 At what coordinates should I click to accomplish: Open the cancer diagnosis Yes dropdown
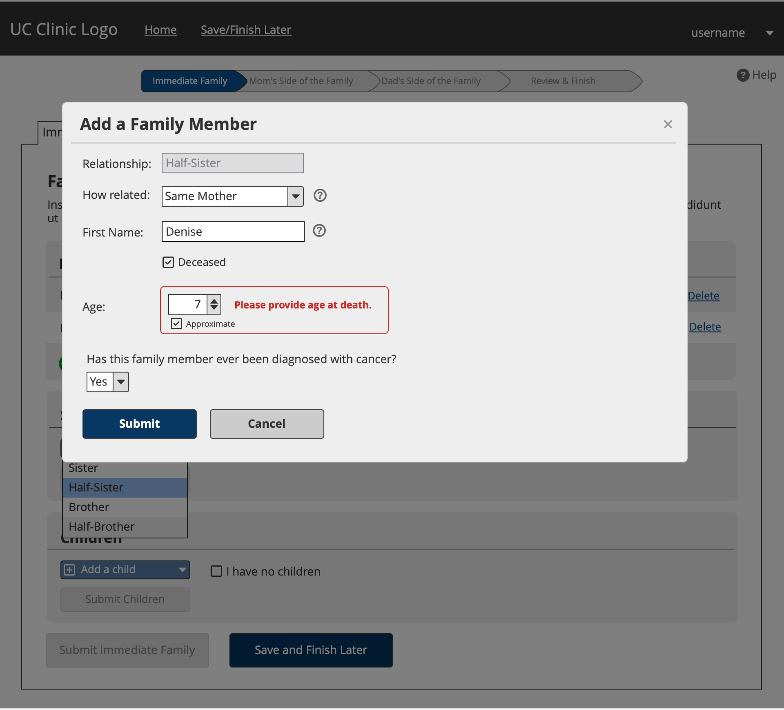click(107, 382)
